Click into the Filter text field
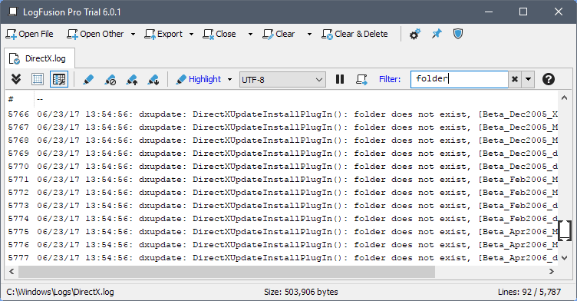Screen dimensions: 577x301 [x=460, y=79]
